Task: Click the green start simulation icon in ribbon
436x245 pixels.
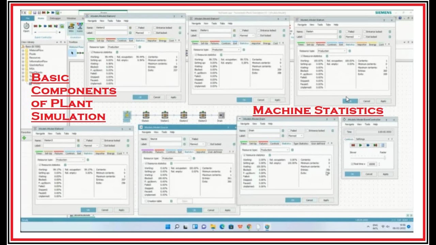Action: 40,26
